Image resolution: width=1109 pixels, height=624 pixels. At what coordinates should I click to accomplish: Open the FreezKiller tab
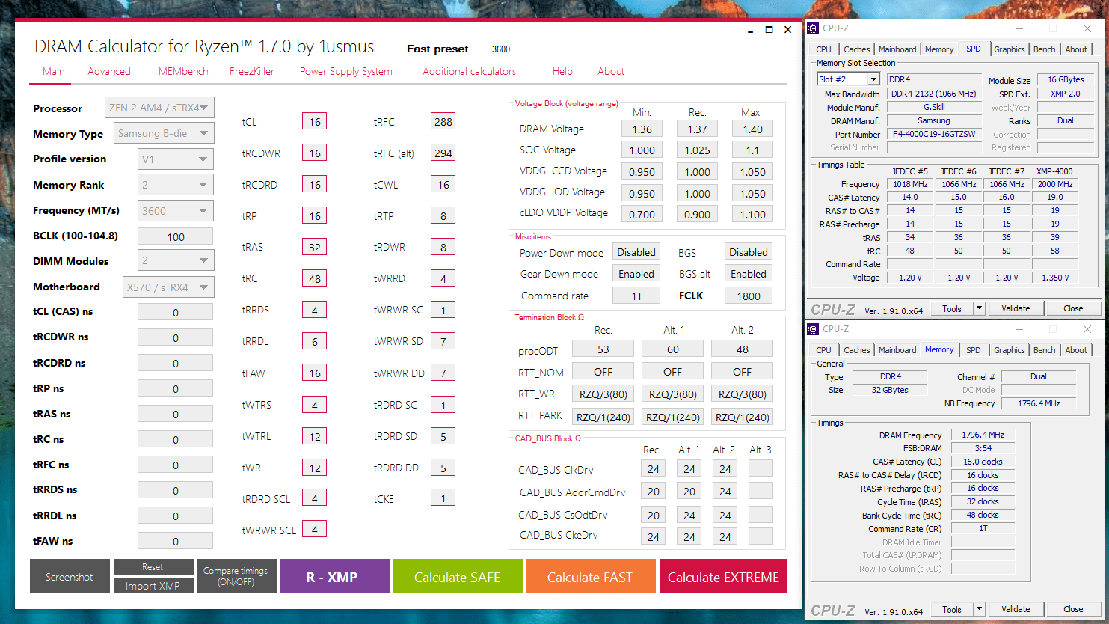252,72
